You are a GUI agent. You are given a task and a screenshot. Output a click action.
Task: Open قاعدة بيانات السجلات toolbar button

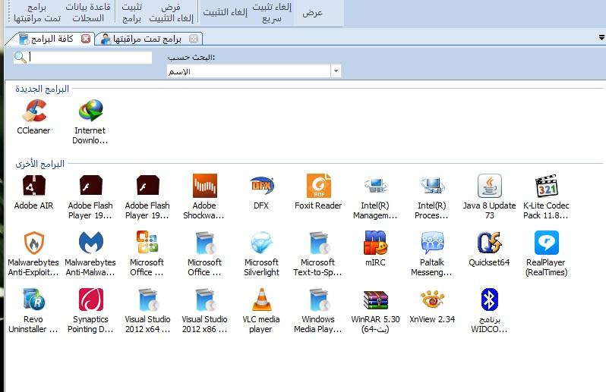click(88, 13)
